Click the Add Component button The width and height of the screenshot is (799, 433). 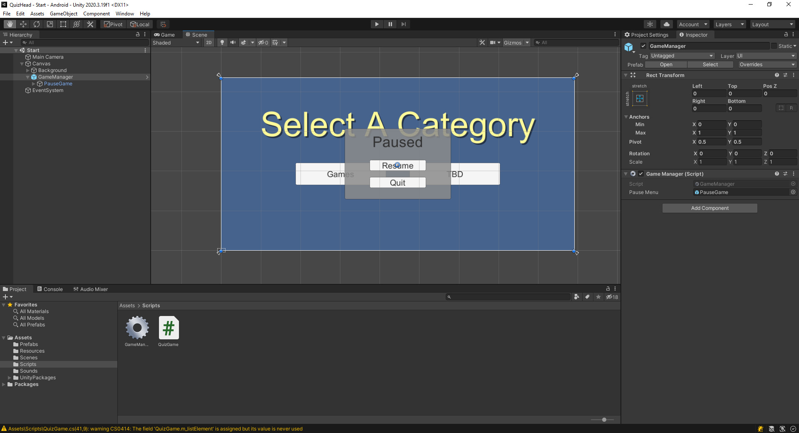[x=710, y=208]
